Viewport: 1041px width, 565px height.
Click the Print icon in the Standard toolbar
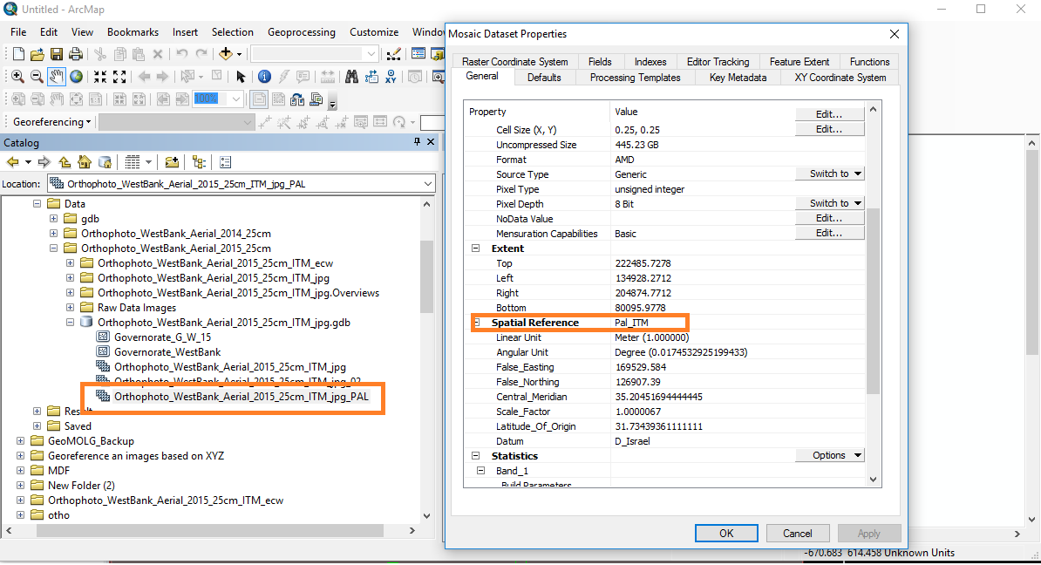(76, 54)
